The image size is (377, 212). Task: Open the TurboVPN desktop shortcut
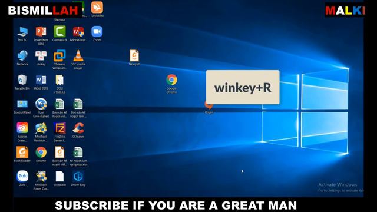point(97,8)
